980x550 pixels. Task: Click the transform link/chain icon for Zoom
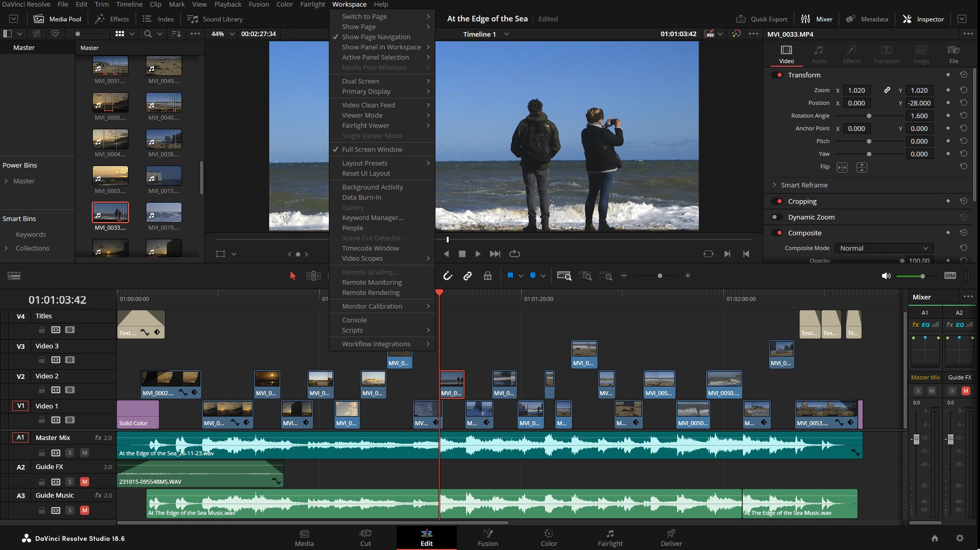pyautogui.click(x=887, y=90)
